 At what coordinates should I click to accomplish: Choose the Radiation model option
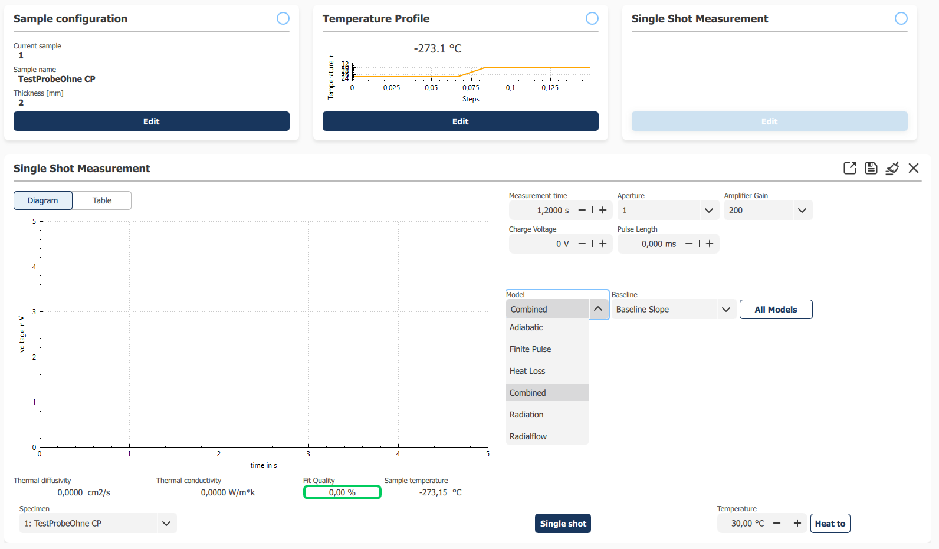point(527,415)
